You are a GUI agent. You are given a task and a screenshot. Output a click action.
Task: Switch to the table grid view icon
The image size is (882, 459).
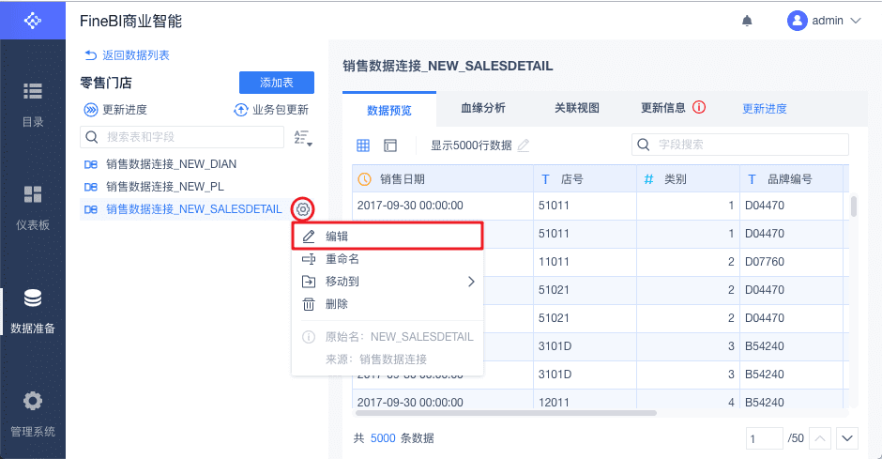tap(363, 145)
